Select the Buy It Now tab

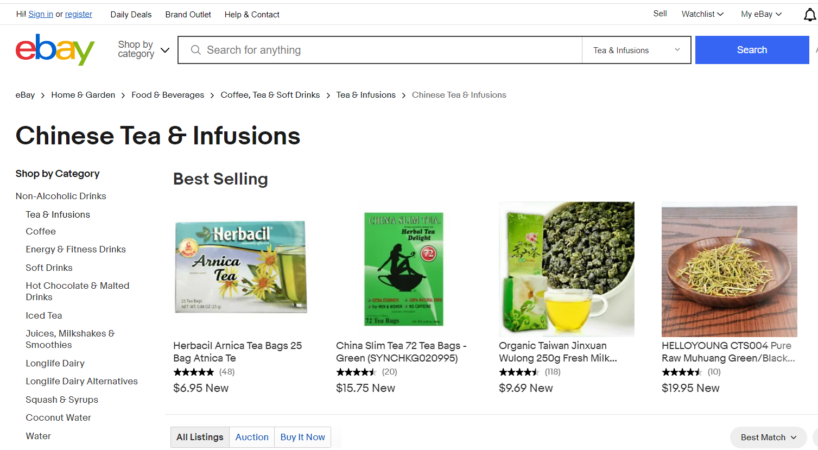point(302,437)
